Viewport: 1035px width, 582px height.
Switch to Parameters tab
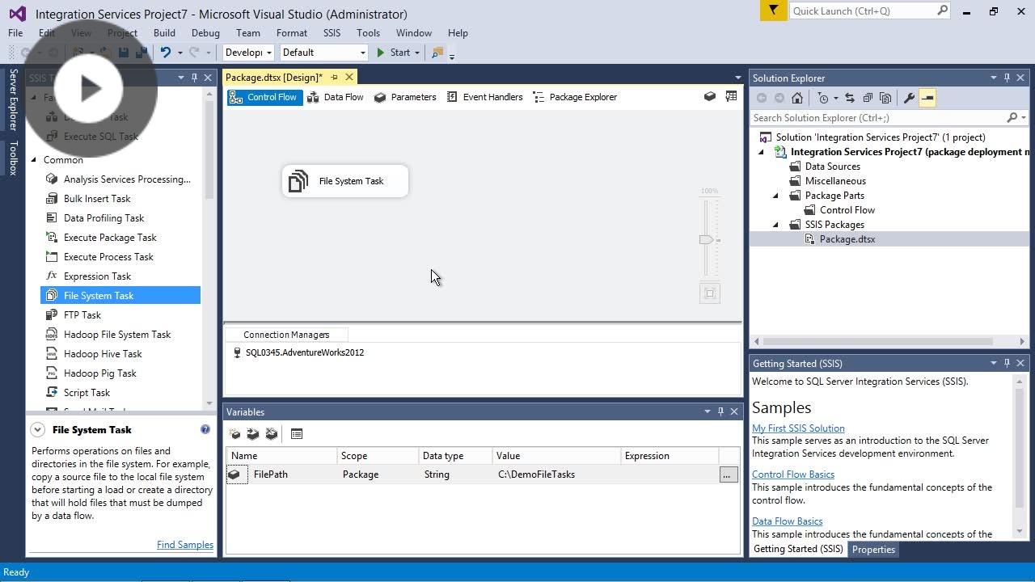[405, 97]
